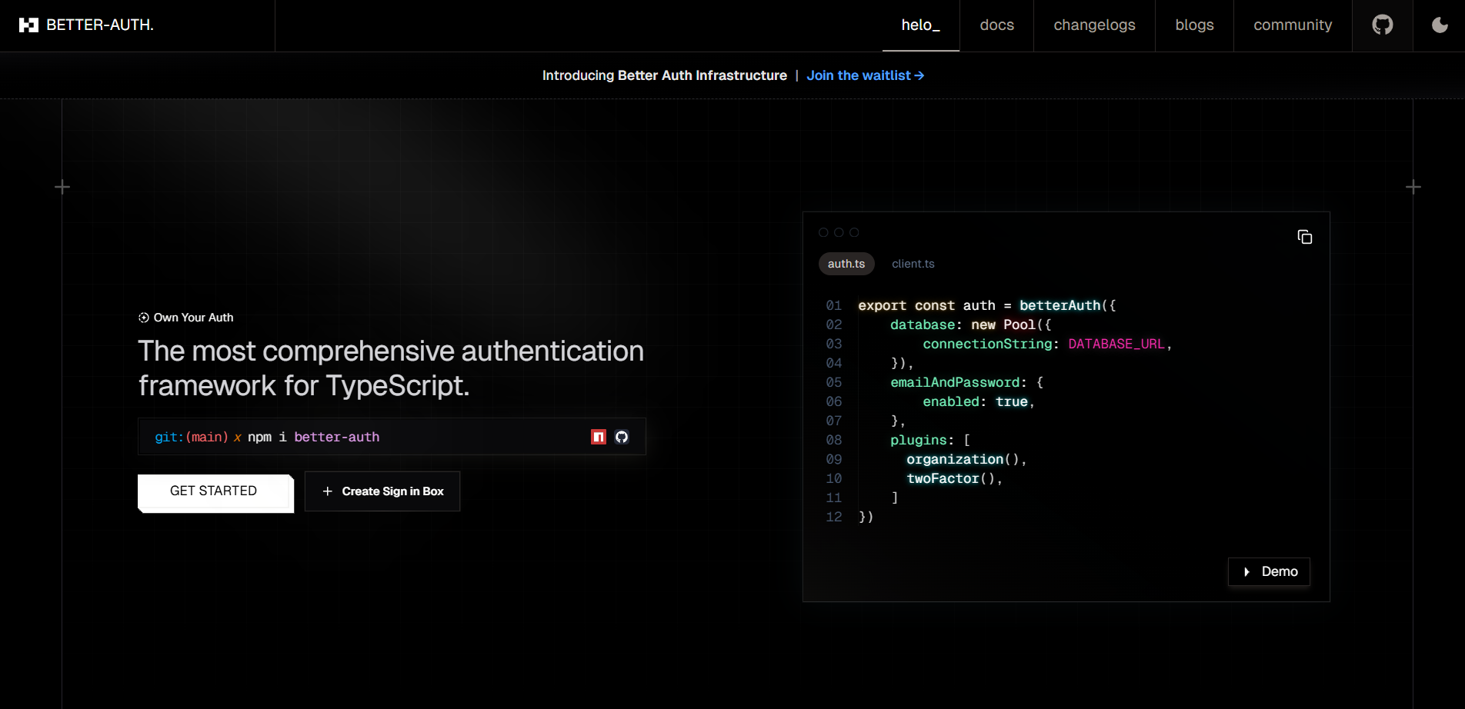Screen dimensions: 1465x709
Task: Switch to the client.ts tab
Action: coord(913,264)
